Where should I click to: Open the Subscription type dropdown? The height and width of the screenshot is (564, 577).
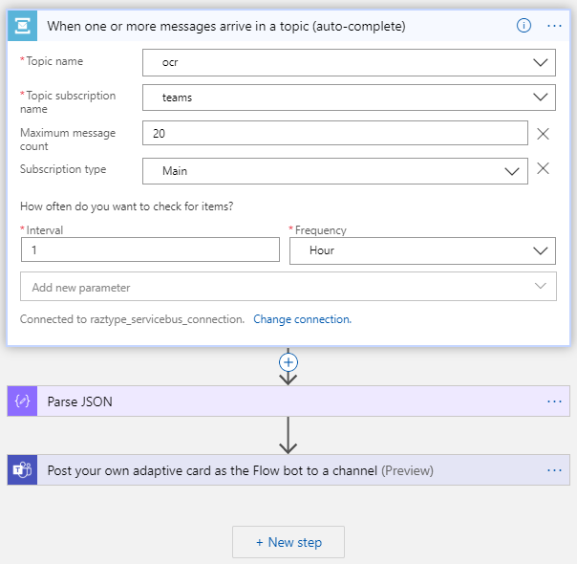(512, 171)
